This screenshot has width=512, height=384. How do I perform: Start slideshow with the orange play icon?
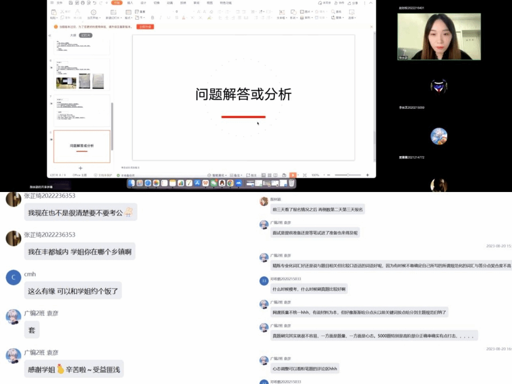pyautogui.click(x=293, y=175)
